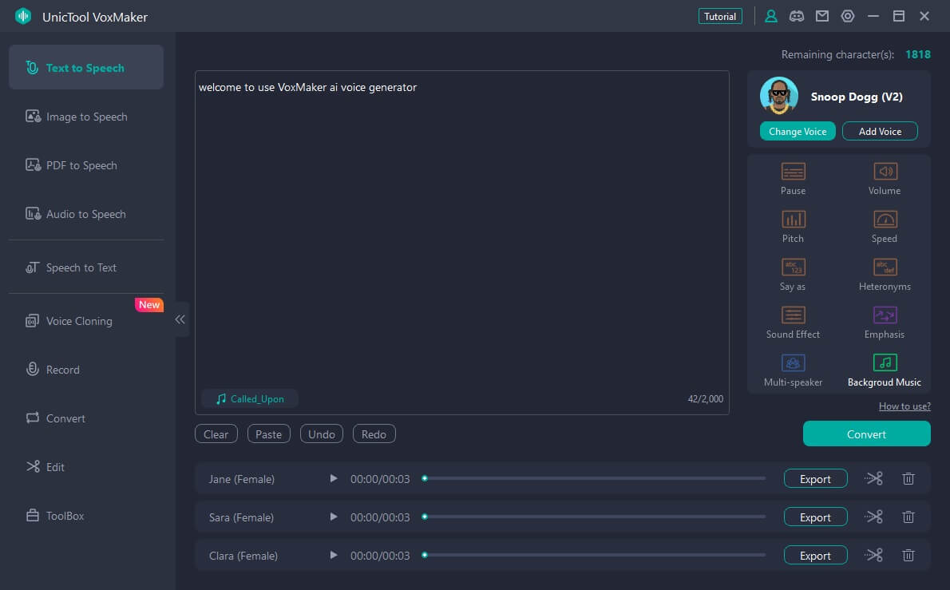Open the Sound Effect tool
This screenshot has width=950, height=590.
tap(793, 323)
